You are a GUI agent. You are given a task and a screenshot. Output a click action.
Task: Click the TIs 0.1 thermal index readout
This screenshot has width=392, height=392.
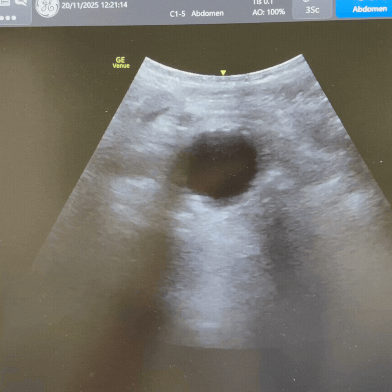tap(263, 2)
